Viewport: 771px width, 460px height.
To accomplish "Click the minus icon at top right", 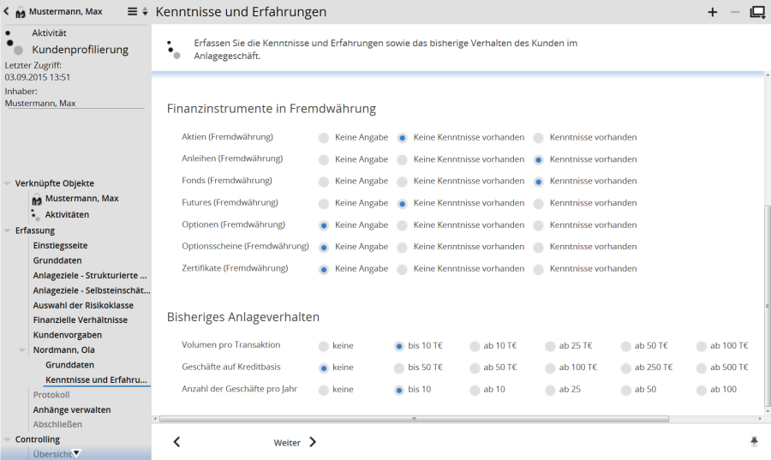I will tap(734, 12).
